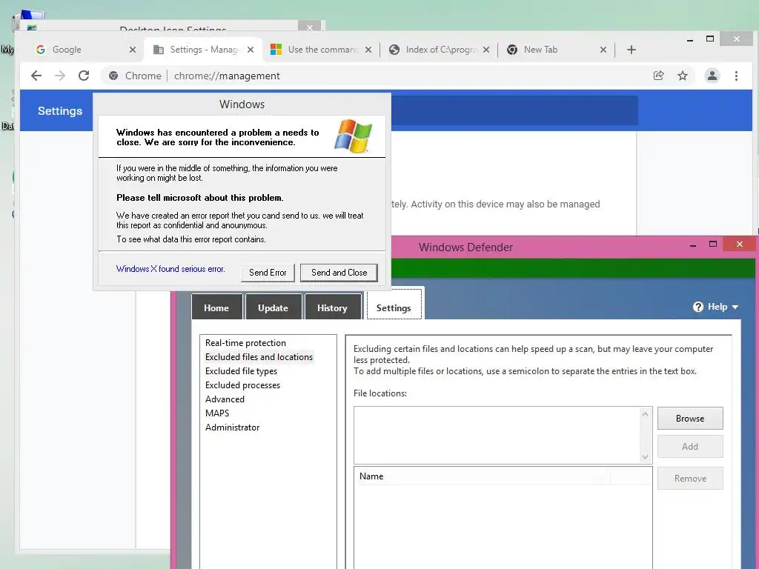The height and width of the screenshot is (569, 759).
Task: Click the File locations text box
Action: (497, 435)
